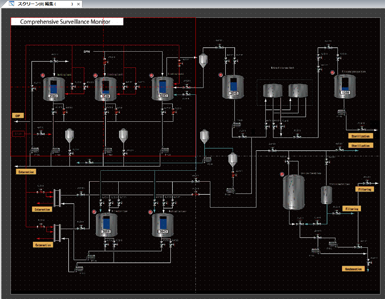This screenshot has width=385, height=299.
Task: Toggle red alarm lamp beside the 2646 tank
Action: pyautogui.click(x=221, y=75)
